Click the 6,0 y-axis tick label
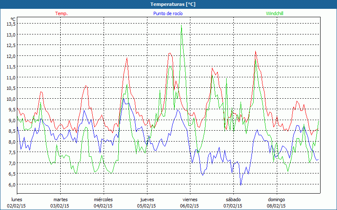This screenshot has height=210, width=337. coord(11,184)
